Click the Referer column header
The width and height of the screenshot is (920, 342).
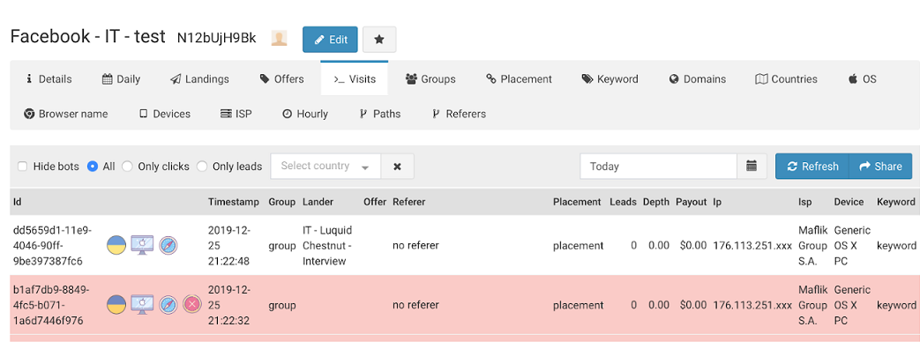409,202
